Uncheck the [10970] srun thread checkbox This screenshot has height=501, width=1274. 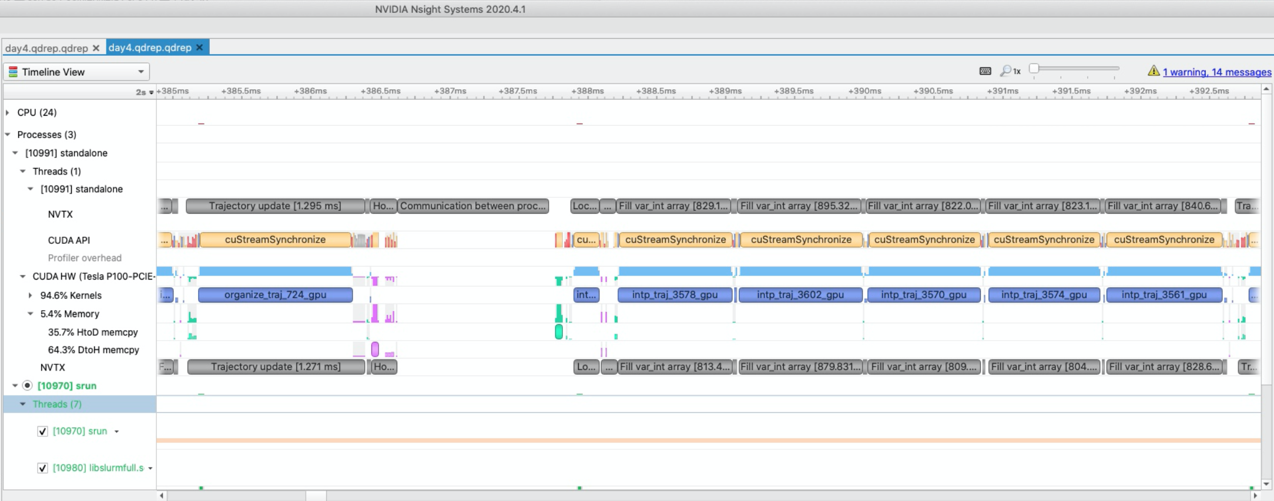click(x=42, y=431)
